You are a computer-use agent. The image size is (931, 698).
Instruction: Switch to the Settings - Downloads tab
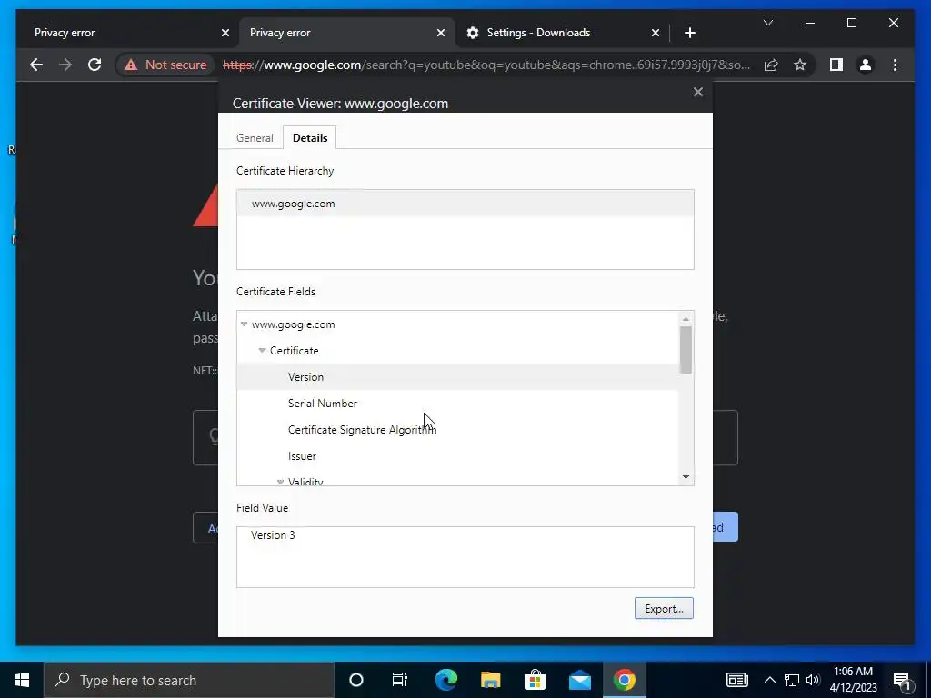coord(562,33)
